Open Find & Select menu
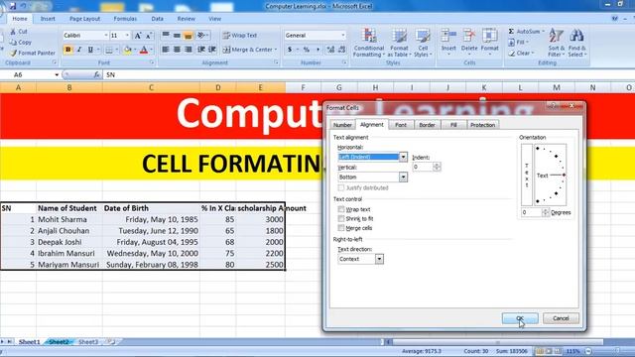This screenshot has width=635, height=357. tap(577, 43)
